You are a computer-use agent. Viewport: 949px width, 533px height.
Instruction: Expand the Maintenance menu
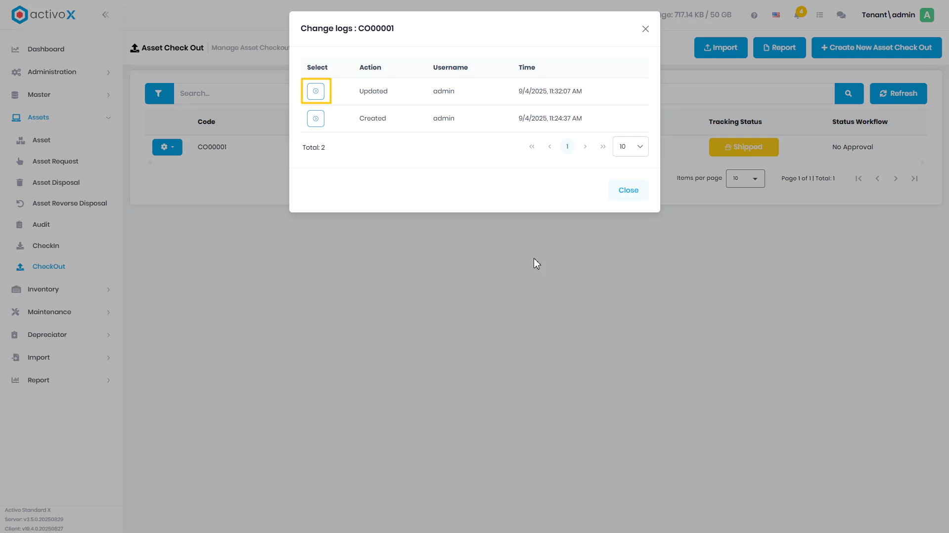click(60, 312)
